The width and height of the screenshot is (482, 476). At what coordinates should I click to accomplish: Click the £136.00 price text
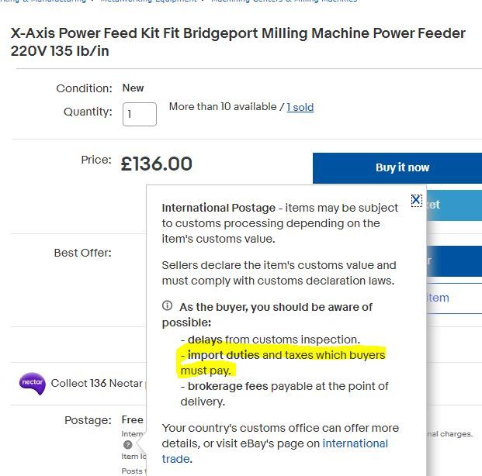coord(157,164)
